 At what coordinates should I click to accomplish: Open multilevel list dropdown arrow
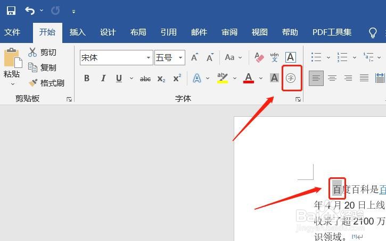click(380, 57)
